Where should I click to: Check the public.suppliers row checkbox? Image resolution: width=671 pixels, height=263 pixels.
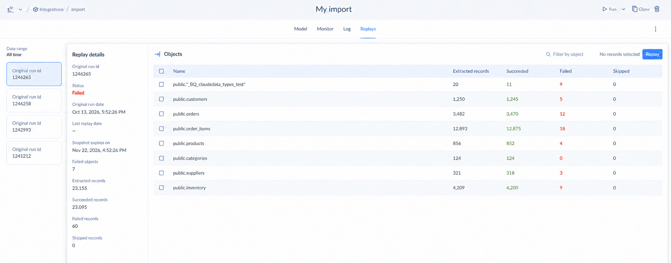[161, 173]
